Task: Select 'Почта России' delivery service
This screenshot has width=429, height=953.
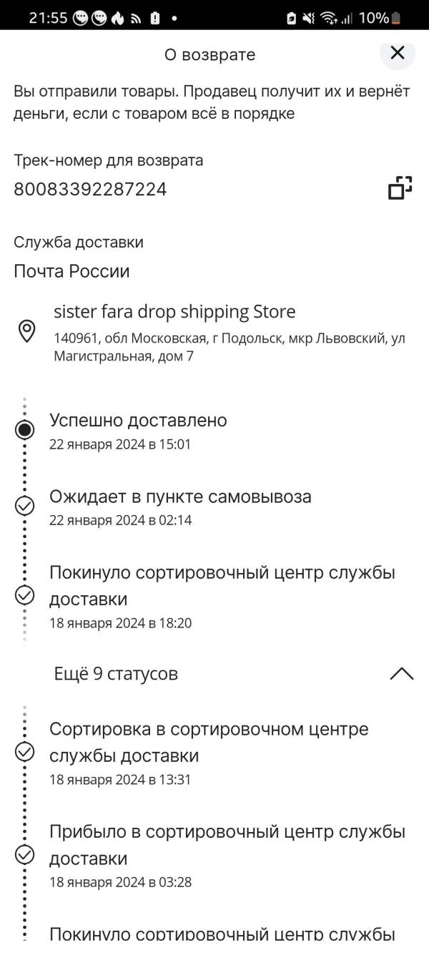Action: coord(71,272)
